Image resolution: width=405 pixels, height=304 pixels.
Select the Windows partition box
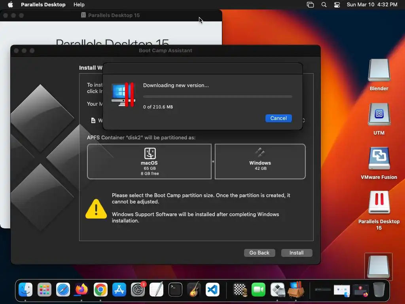point(260,161)
